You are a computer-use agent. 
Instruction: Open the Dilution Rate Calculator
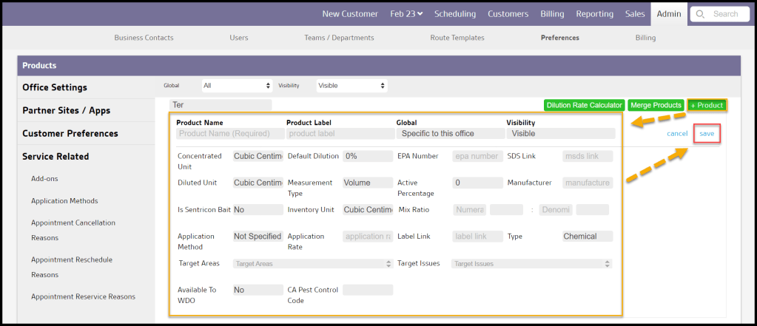(584, 105)
